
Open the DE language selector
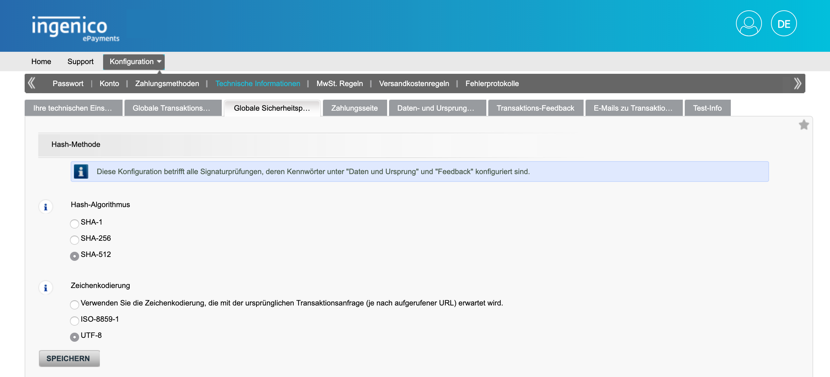(x=784, y=24)
